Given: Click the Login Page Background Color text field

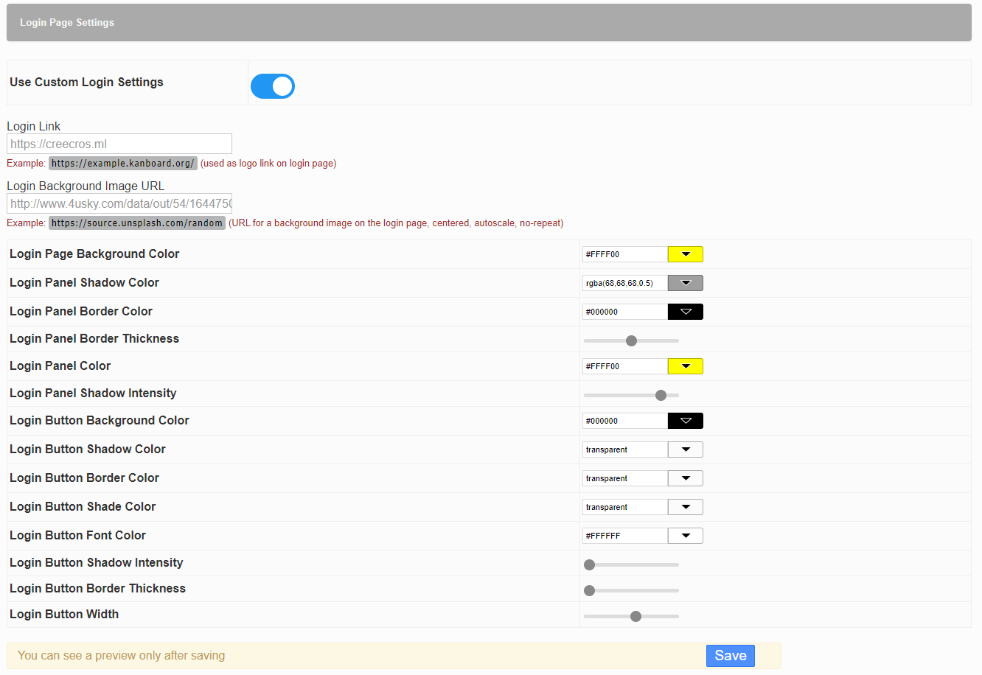Looking at the screenshot, I should (x=624, y=254).
